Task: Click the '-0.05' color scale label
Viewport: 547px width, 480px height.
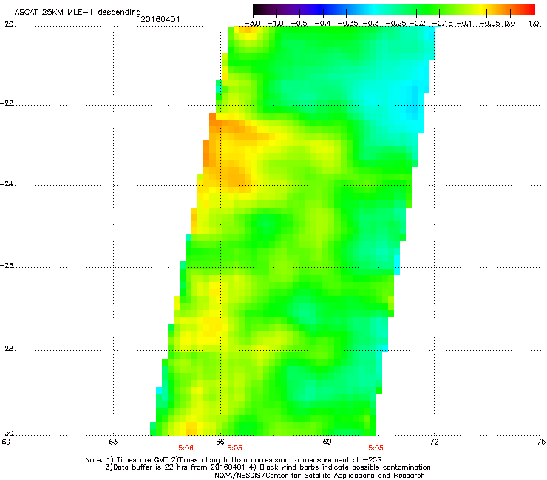Action: pos(489,24)
